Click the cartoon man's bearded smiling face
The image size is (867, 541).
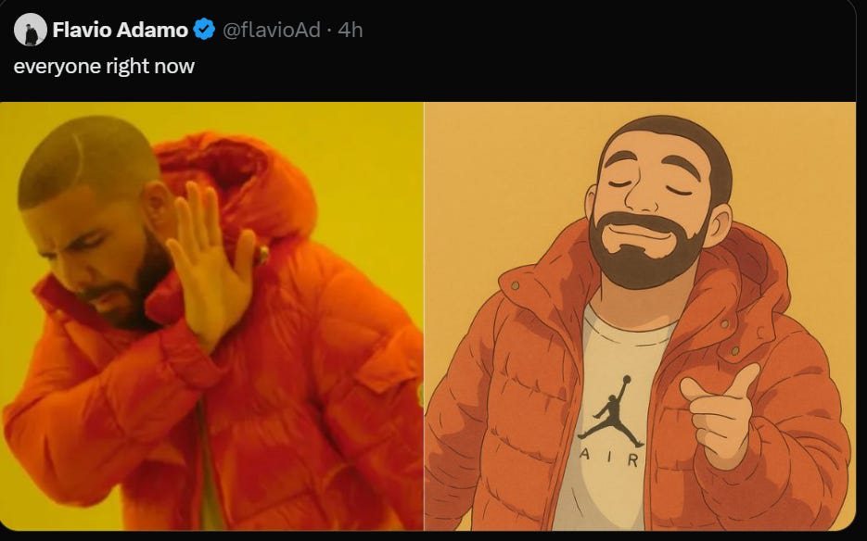(x=653, y=216)
